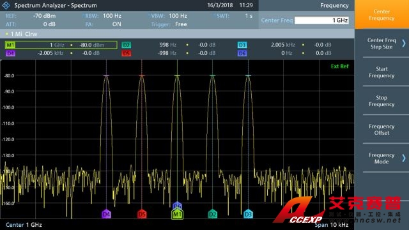This screenshot has width=409, height=230.
Task: Click the D3 peak marker line on the trace
Action: (248, 75)
